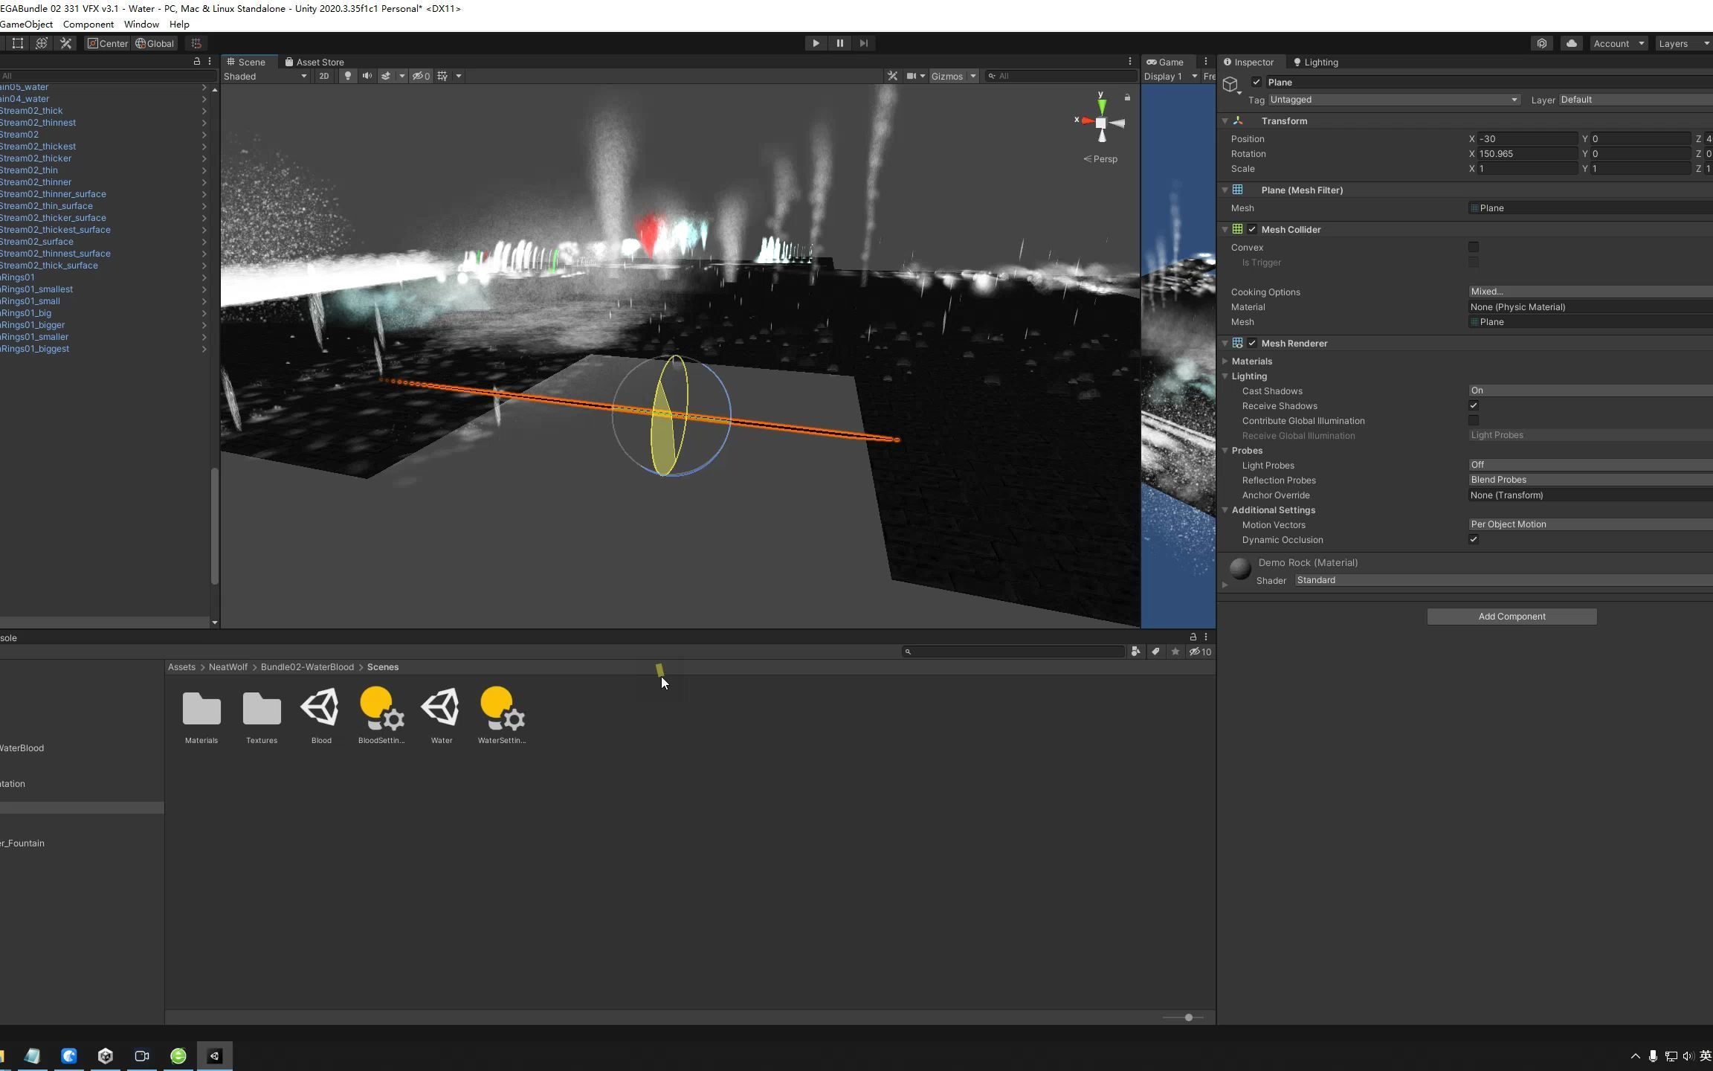
Task: Click the Pause button
Action: 839,43
